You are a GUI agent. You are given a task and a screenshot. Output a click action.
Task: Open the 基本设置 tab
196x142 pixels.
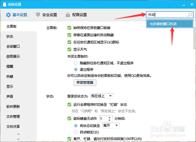point(17,15)
